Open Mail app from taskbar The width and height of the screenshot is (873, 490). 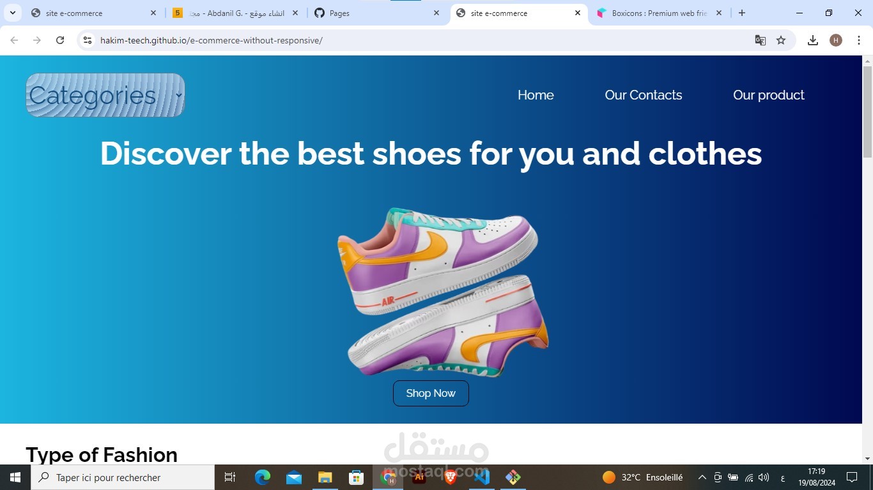coord(294,477)
